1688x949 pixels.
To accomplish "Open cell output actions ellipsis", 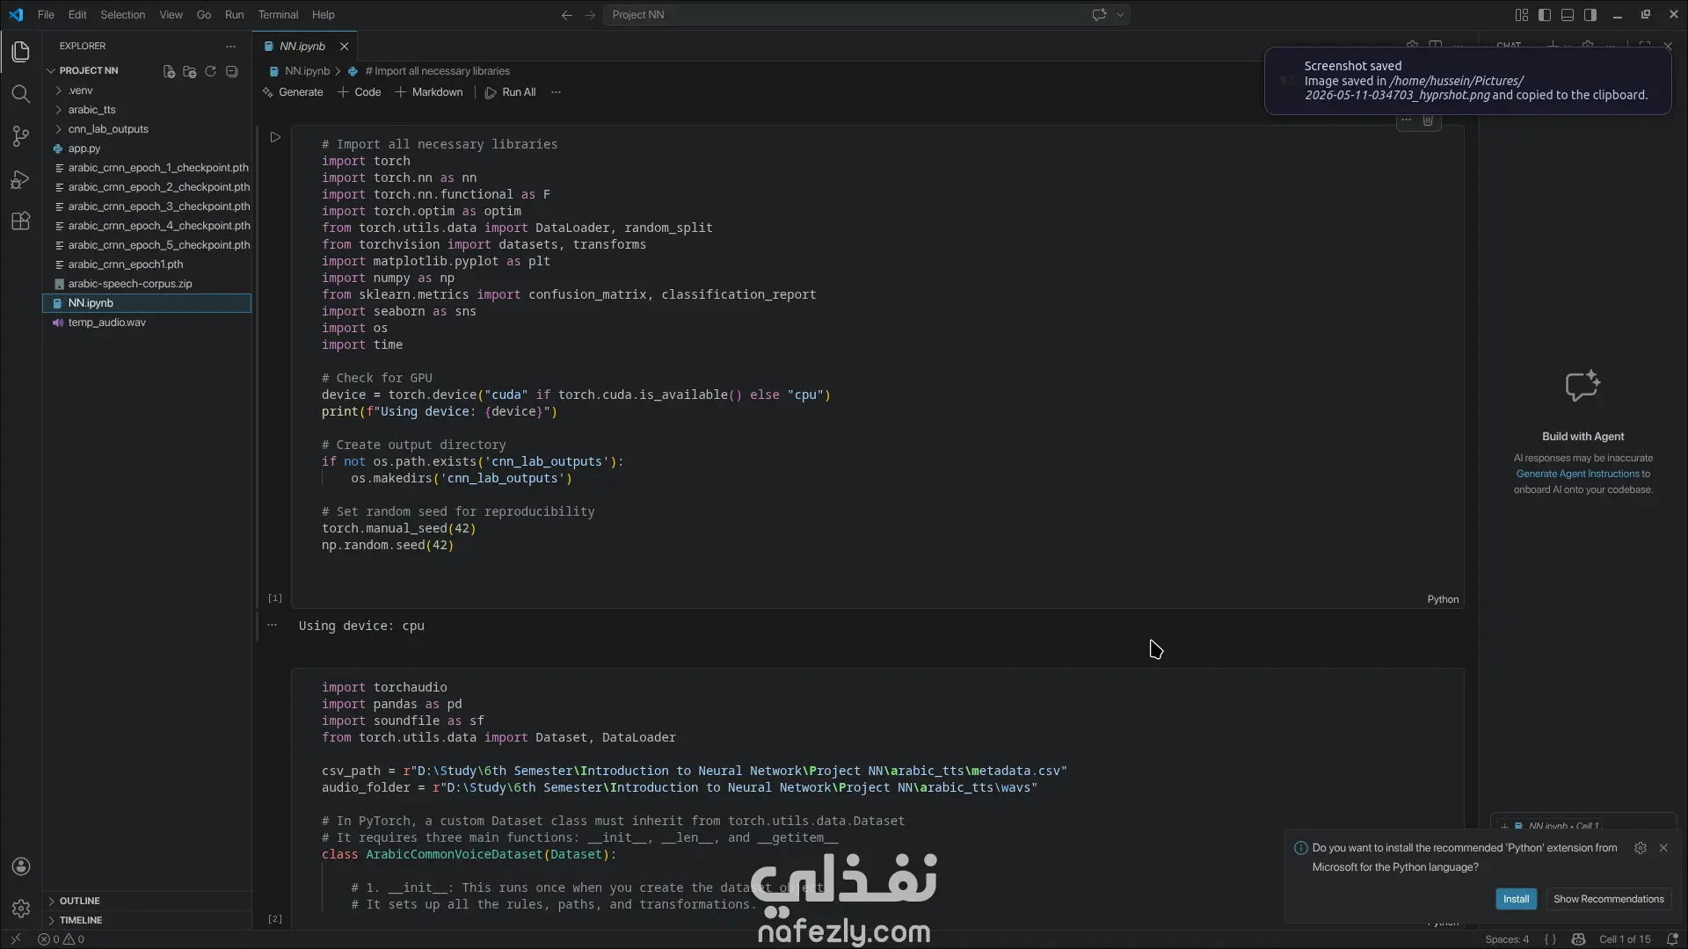I will [273, 625].
